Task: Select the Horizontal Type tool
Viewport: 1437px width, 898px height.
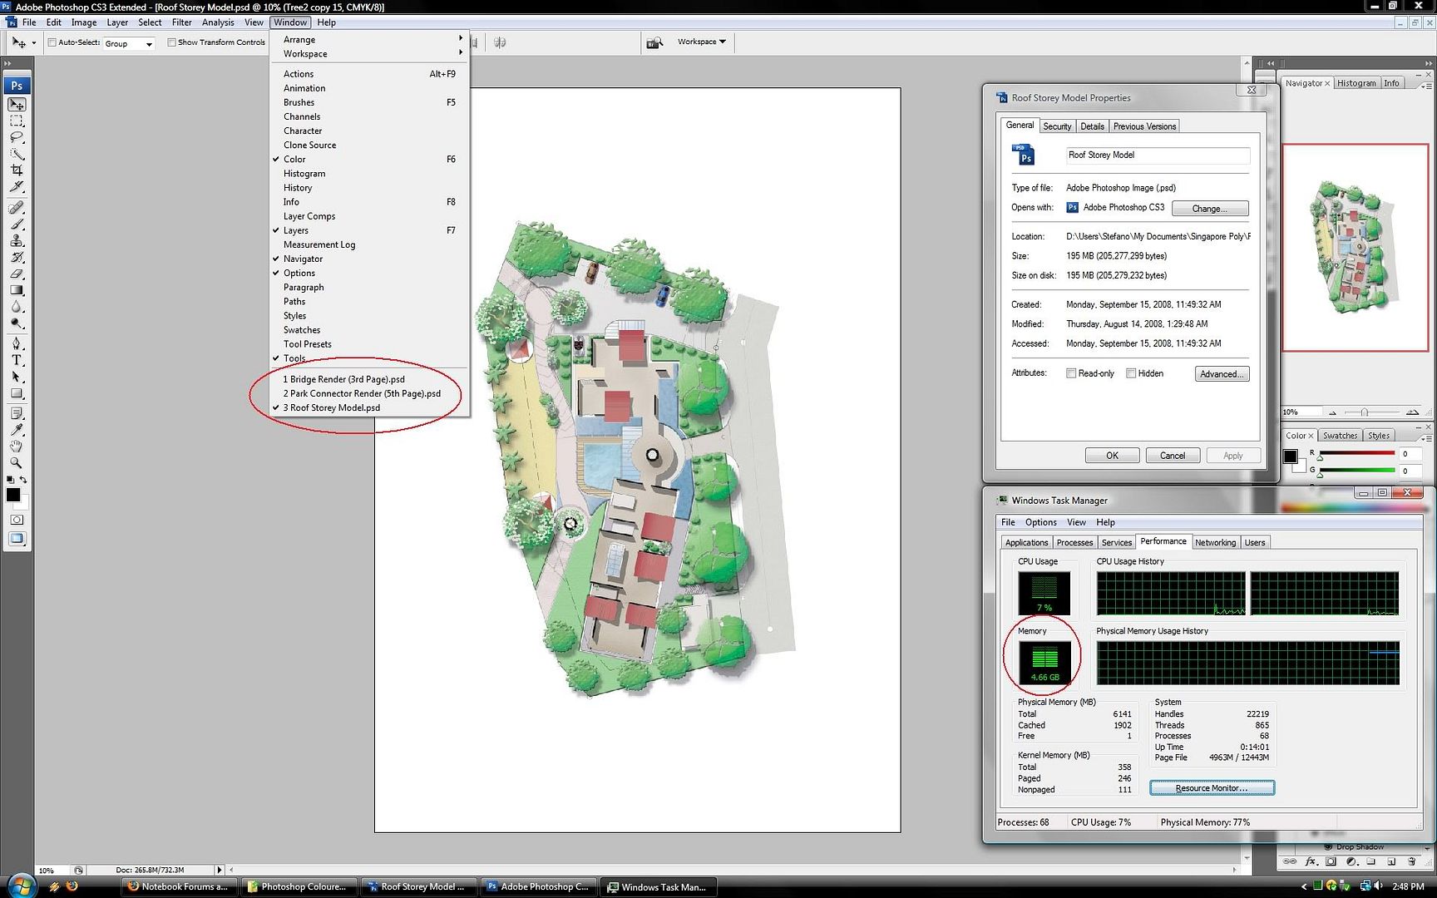Action: tap(17, 360)
